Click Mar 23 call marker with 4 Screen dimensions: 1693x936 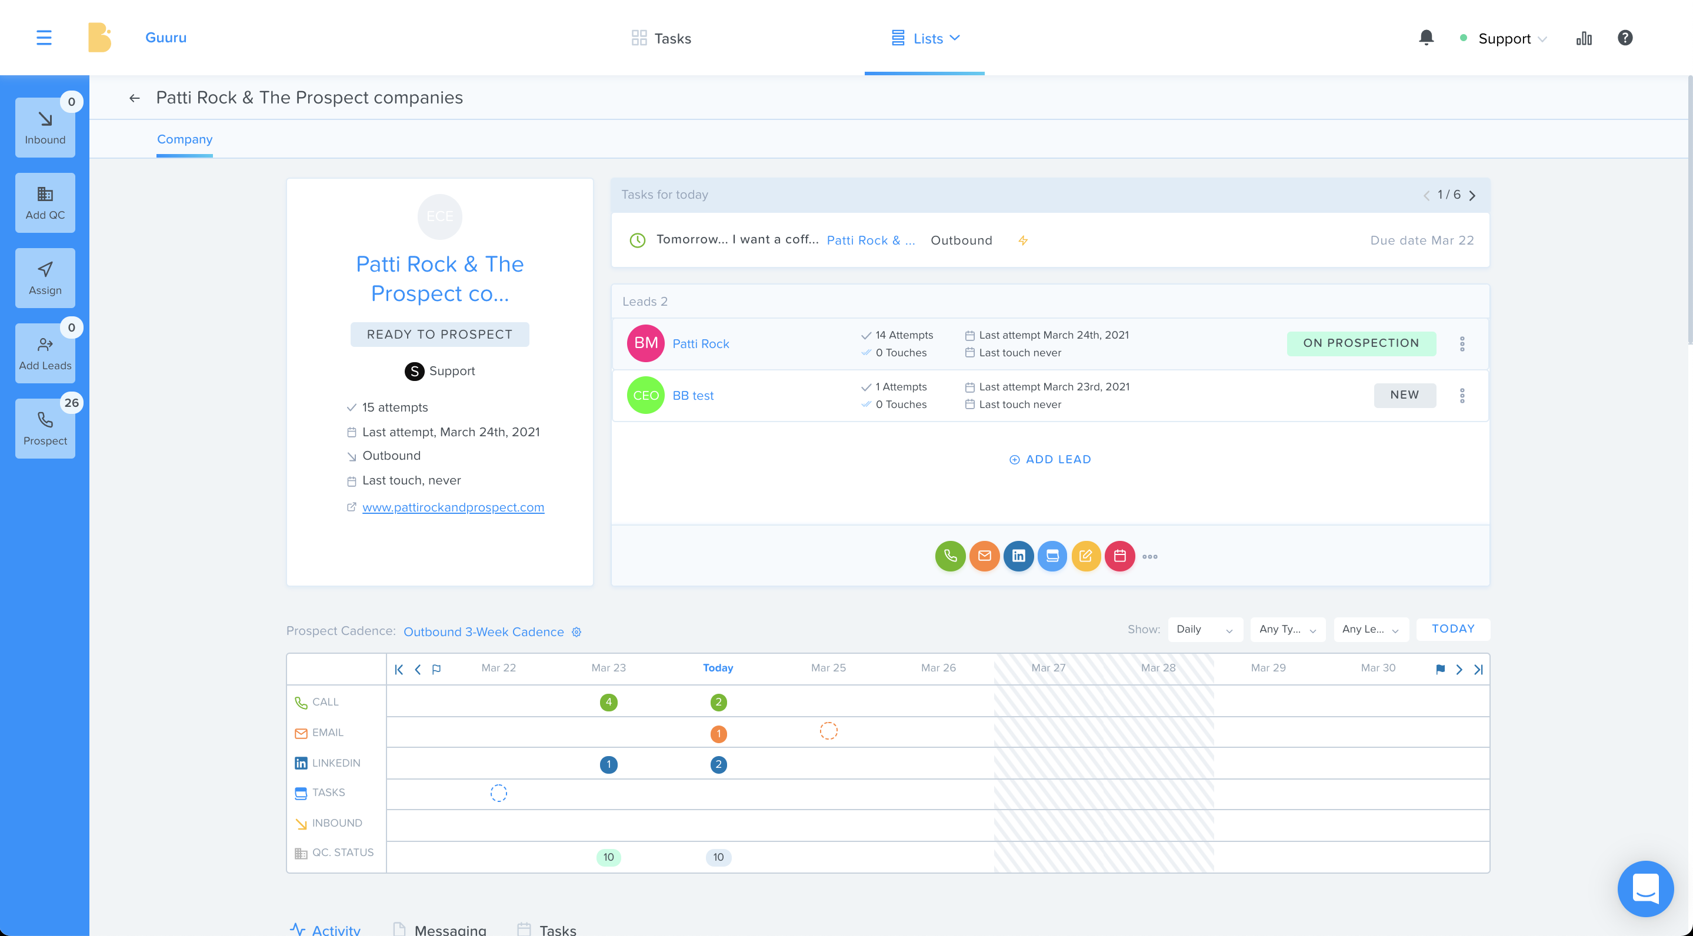pos(609,702)
